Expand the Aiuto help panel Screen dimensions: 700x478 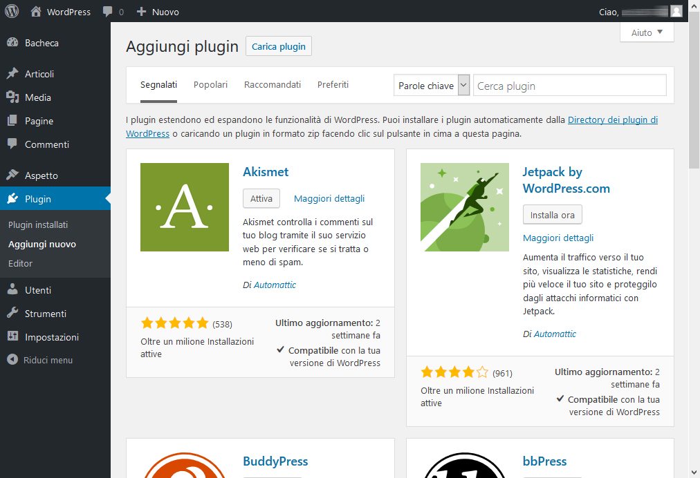click(x=647, y=32)
